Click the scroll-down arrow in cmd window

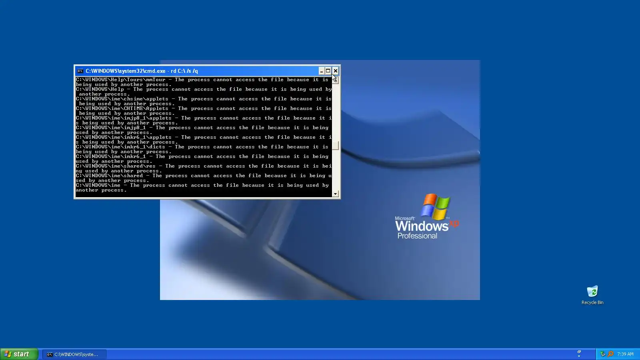pyautogui.click(x=335, y=194)
